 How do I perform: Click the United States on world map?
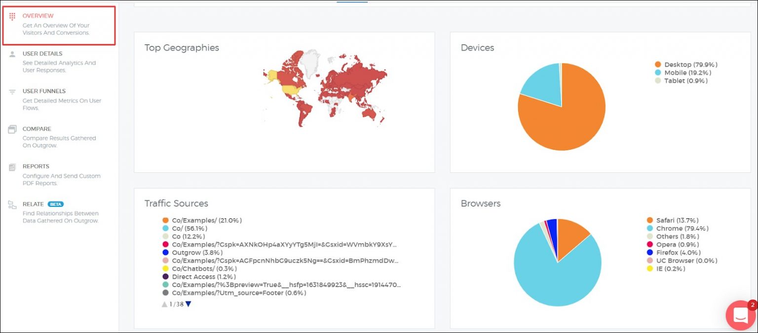coord(290,90)
